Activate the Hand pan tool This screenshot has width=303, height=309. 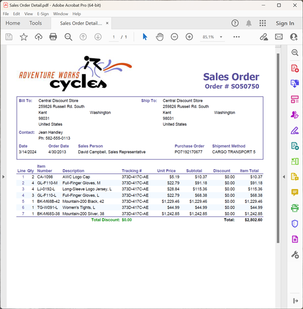point(160,37)
